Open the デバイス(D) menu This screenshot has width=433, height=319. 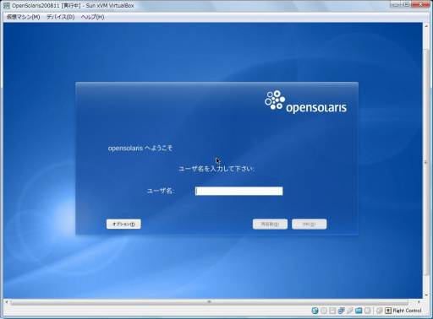(60, 17)
